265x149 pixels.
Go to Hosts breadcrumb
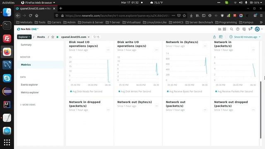tap(41, 37)
